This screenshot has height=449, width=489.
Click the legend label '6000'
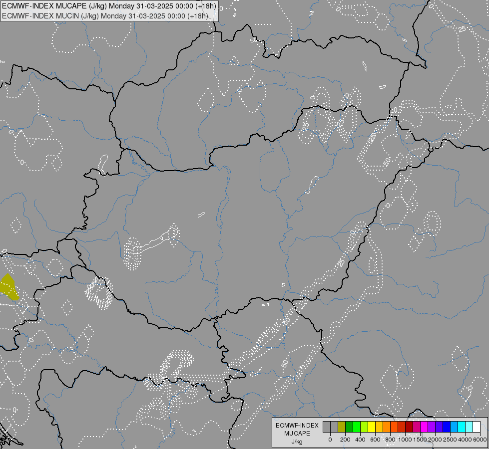tap(480, 440)
